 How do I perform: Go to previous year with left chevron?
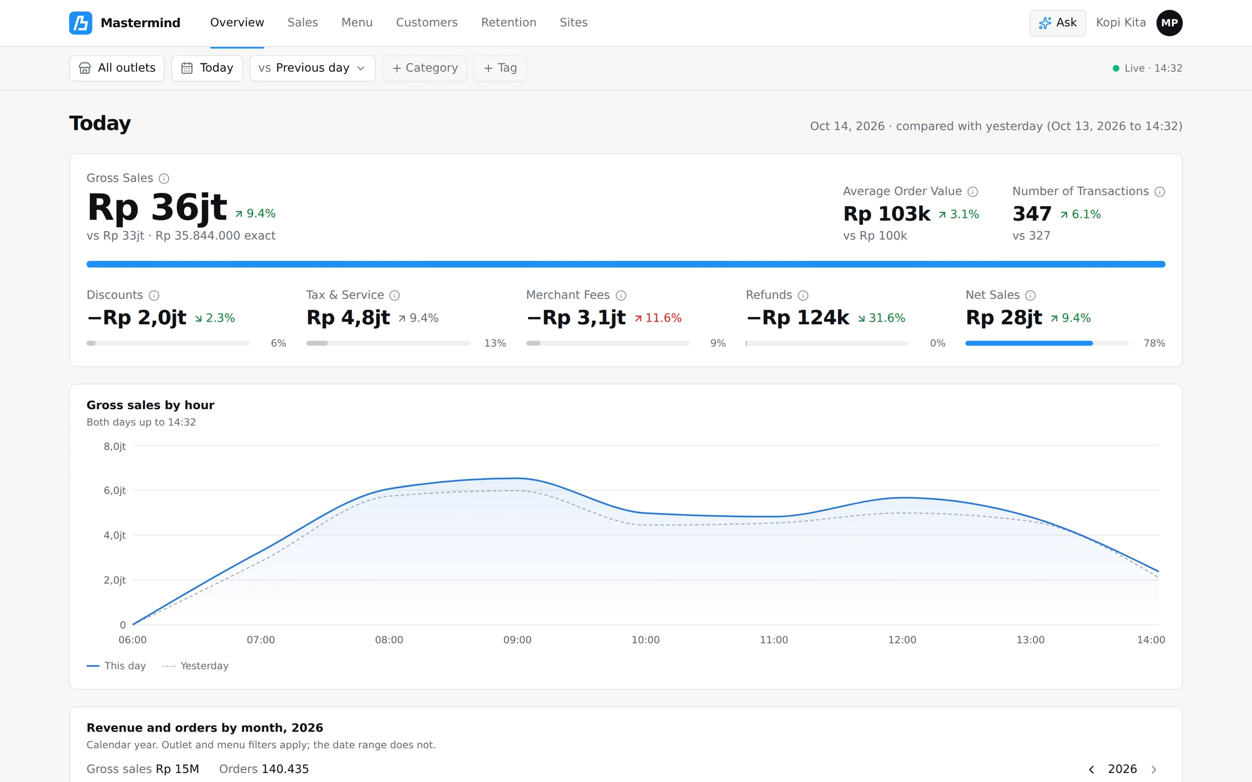[x=1091, y=769]
